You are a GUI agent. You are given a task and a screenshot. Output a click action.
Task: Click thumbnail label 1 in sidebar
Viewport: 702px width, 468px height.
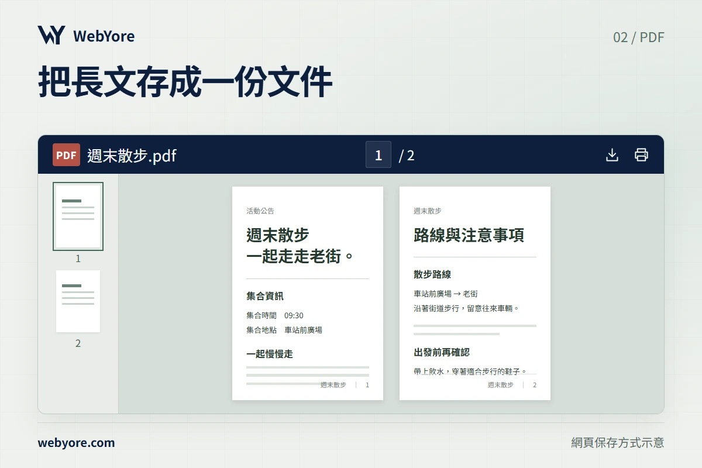[78, 259]
